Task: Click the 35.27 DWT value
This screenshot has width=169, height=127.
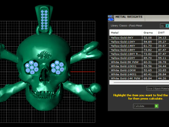Action: (162, 42)
